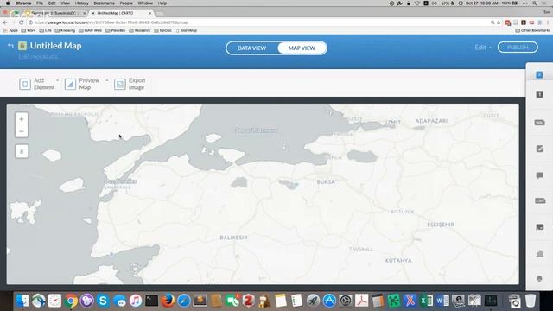Click the blue layer icon atop right sidebar
This screenshot has width=553, height=311.
539,75
